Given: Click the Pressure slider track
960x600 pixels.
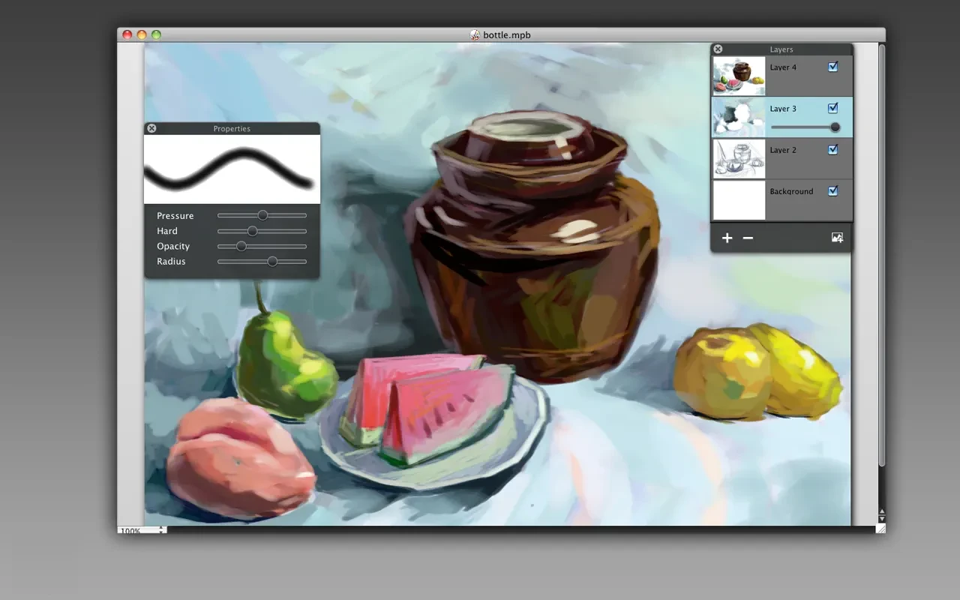Looking at the screenshot, I should 262,216.
